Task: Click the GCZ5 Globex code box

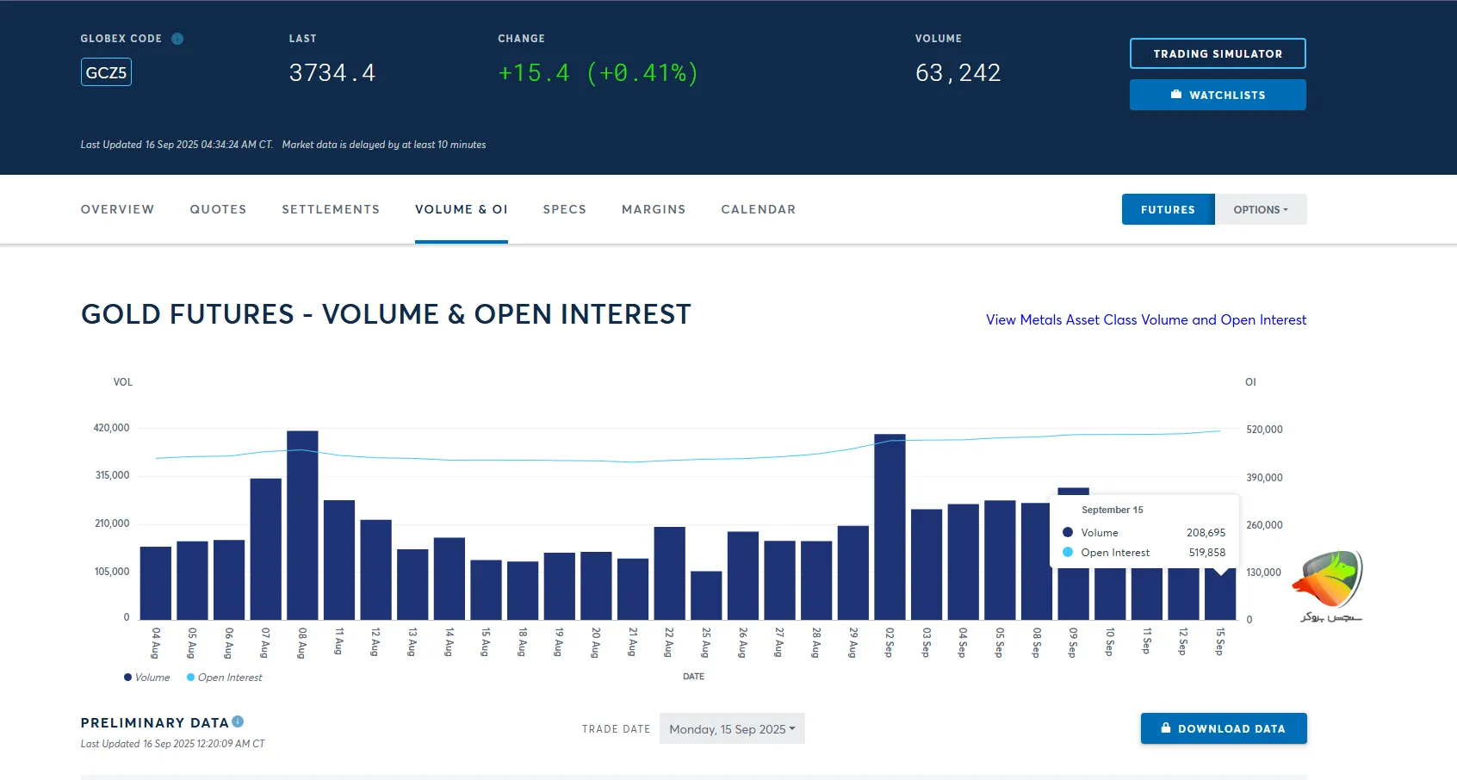Action: (x=105, y=71)
